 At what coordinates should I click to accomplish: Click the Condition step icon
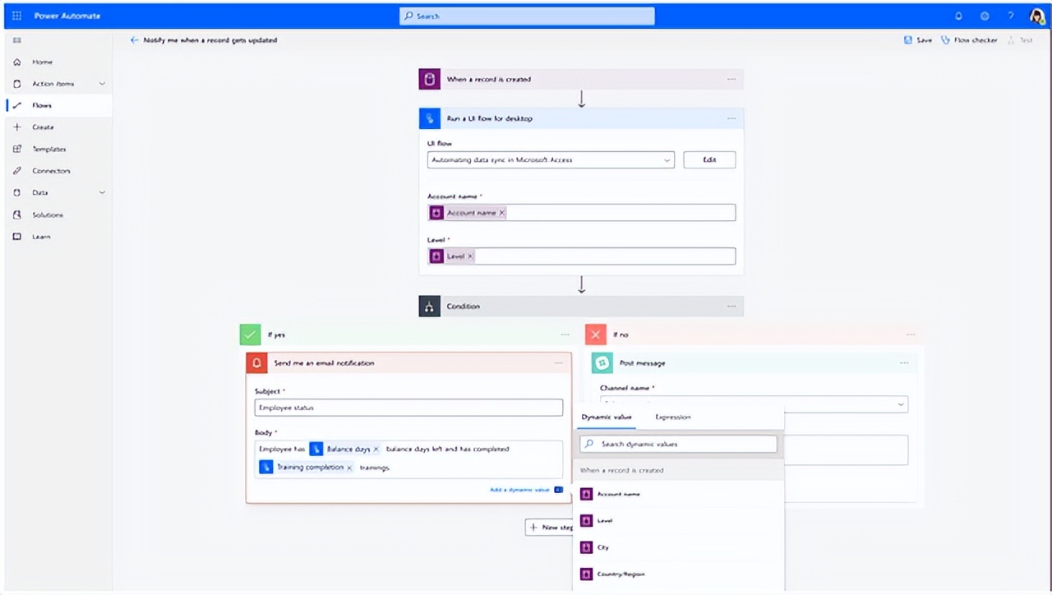pyautogui.click(x=430, y=307)
